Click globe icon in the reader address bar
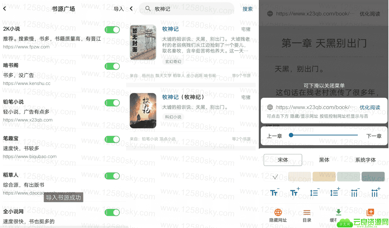Screen dimensions: 389x228 pos(270,14)
